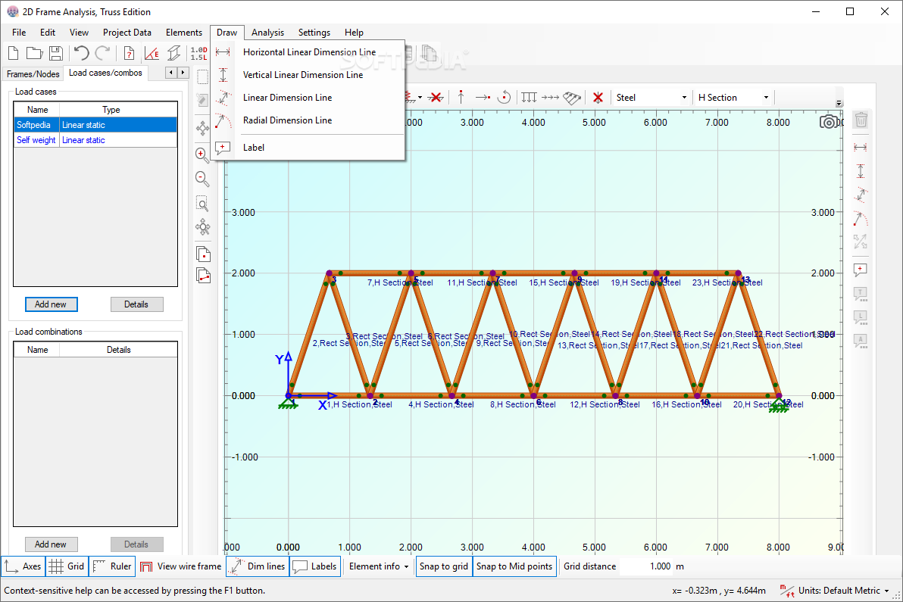Screen dimensions: 903x602
Task: Click the add label icon on right toolbar
Action: pos(861,270)
